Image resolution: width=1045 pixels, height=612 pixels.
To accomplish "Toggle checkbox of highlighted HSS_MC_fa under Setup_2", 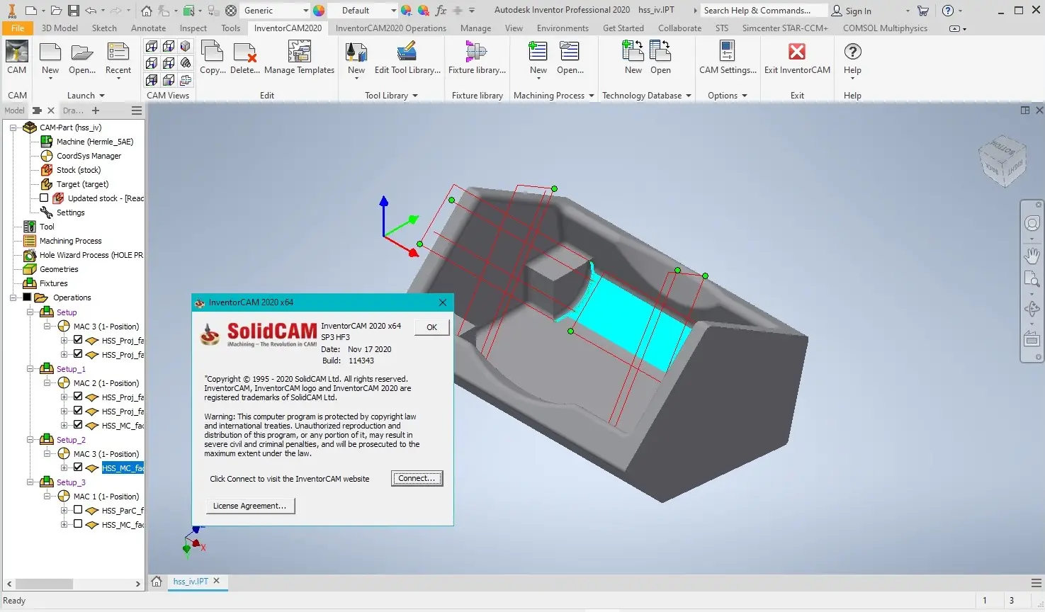I will click(x=78, y=467).
